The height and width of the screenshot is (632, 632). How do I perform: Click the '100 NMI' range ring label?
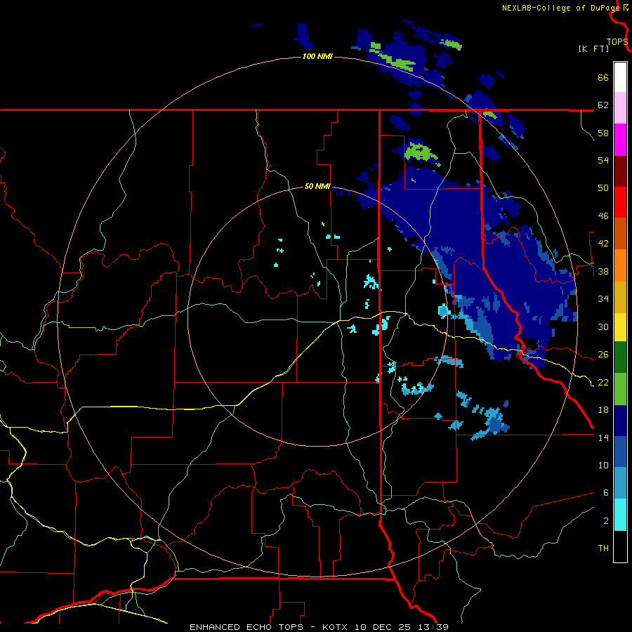(317, 56)
